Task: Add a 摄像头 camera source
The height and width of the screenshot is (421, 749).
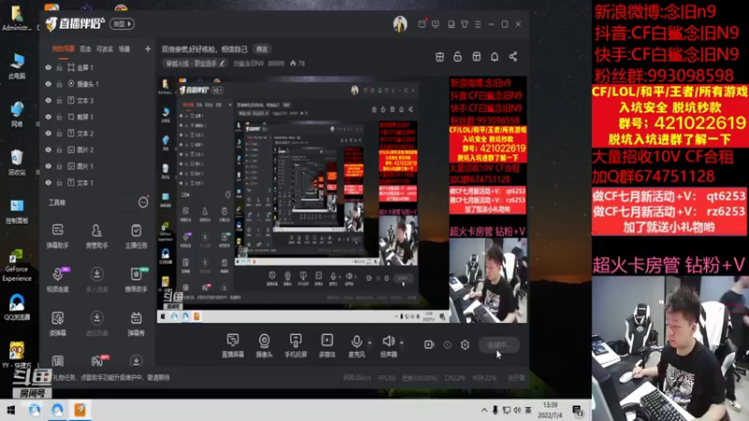Action: (264, 345)
